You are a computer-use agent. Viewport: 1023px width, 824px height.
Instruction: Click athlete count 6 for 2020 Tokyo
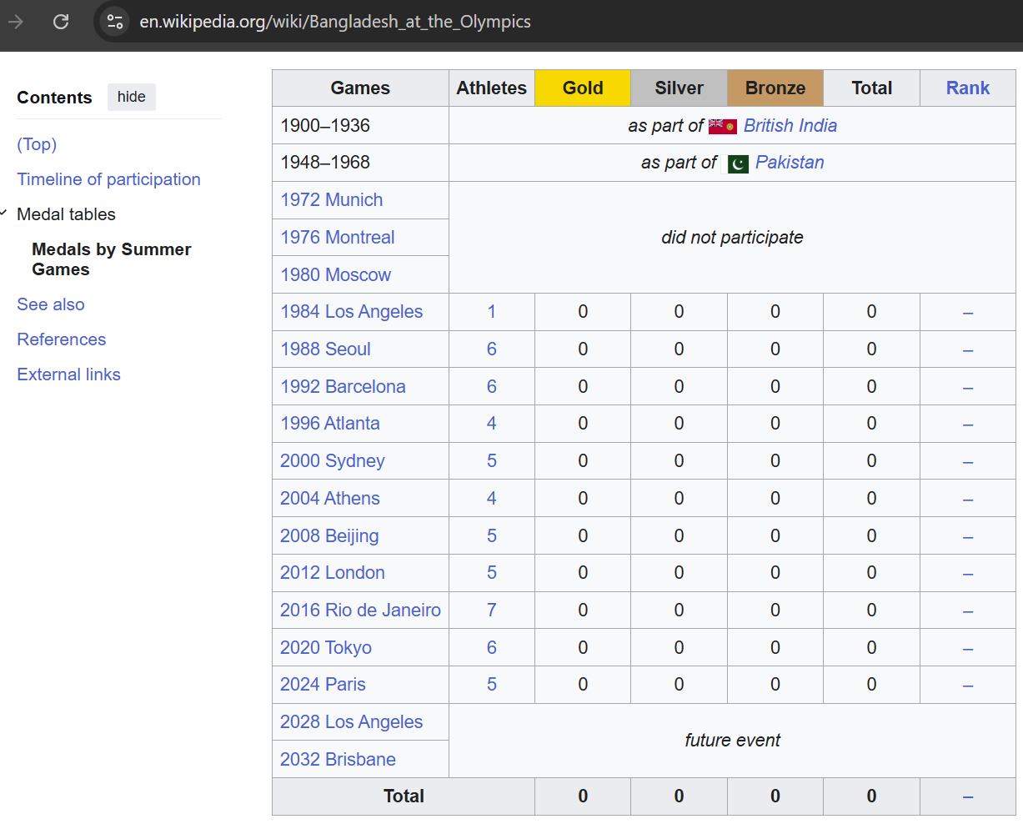[492, 647]
